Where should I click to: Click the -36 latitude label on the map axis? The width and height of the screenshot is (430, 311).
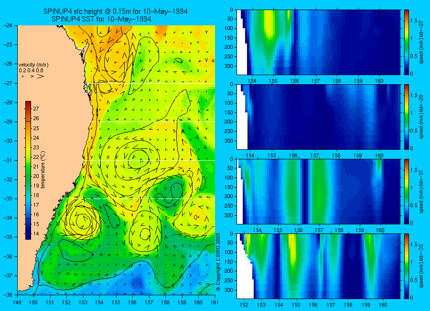point(8,256)
